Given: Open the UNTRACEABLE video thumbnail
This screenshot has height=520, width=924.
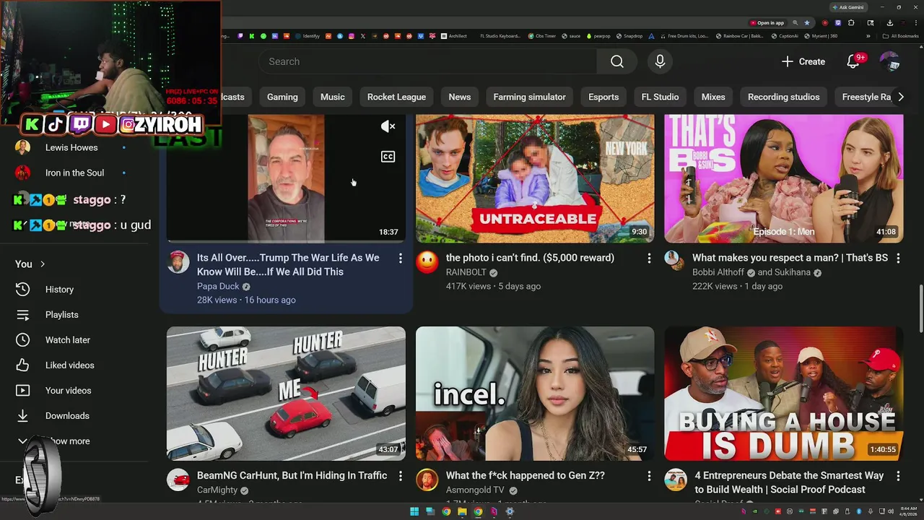Looking at the screenshot, I should 535,178.
